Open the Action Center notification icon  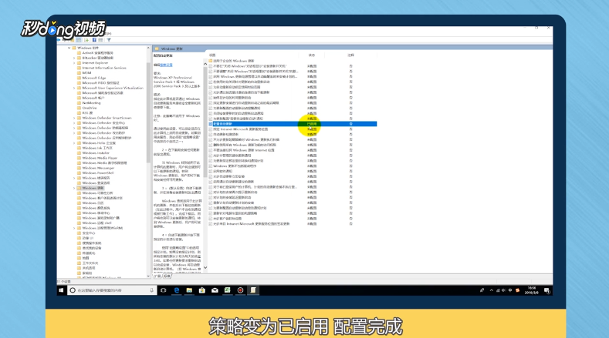(546, 290)
